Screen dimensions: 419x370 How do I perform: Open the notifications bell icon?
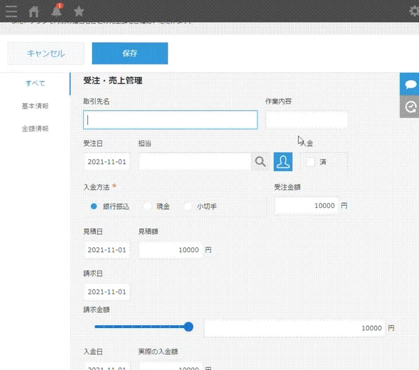tap(56, 11)
